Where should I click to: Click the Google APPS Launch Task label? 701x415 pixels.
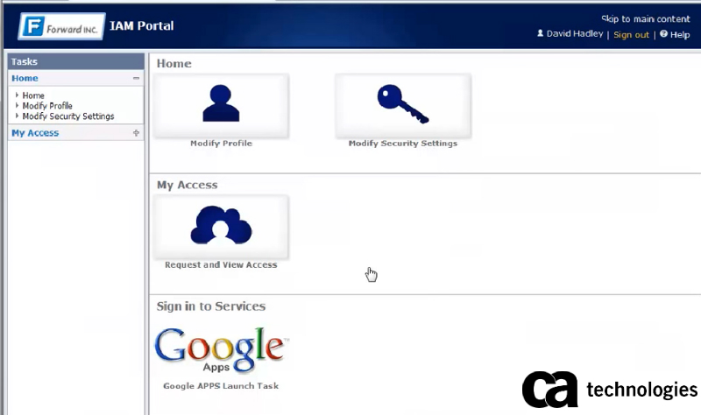(221, 386)
